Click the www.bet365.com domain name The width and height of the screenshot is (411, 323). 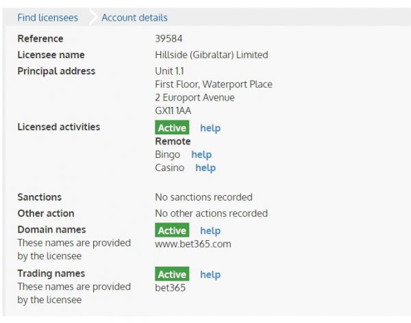coord(193,244)
